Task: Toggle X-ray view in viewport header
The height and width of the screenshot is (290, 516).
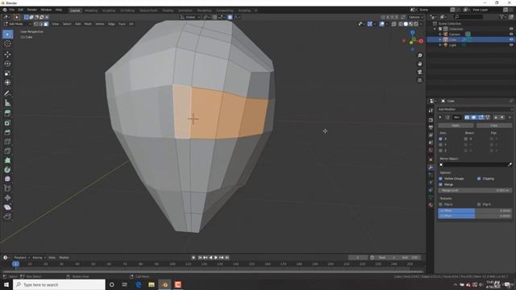Action: (394, 24)
